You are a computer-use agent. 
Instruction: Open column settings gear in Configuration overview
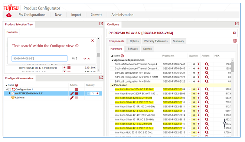click(16, 85)
